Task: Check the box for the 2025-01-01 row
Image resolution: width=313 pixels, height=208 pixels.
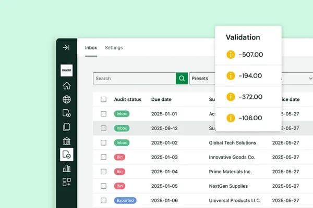Action: pyautogui.click(x=103, y=114)
